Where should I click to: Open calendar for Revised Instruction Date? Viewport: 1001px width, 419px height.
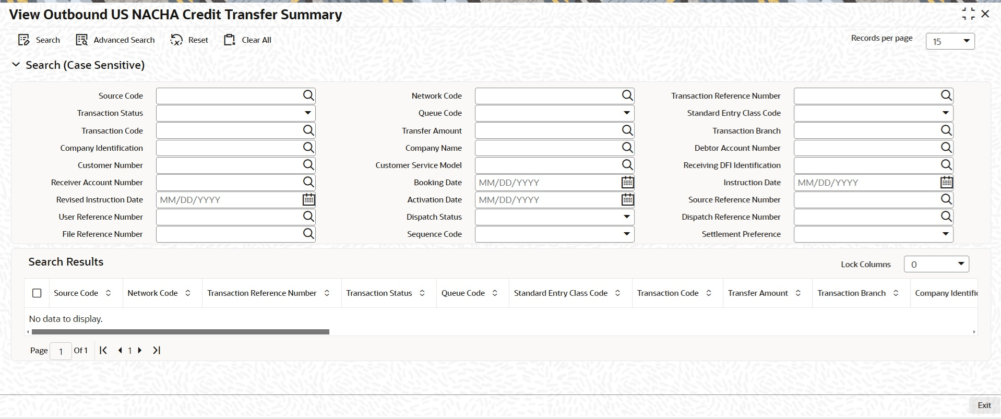[x=308, y=199]
